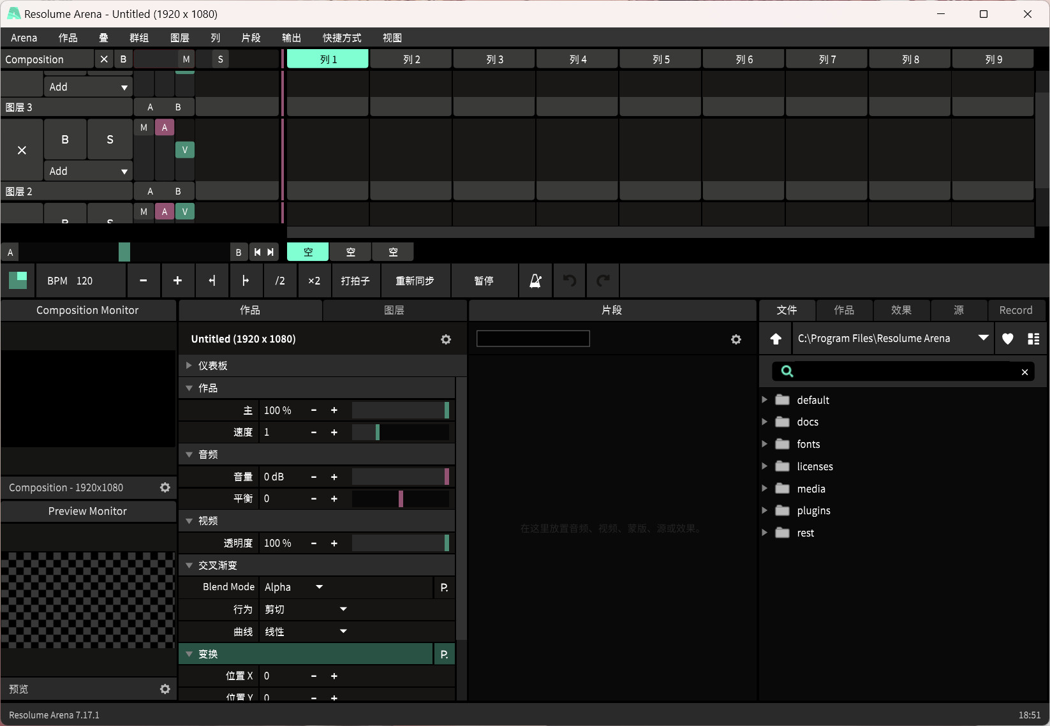Clear Layer 3 with X button
The image size is (1050, 726).
coord(22,151)
